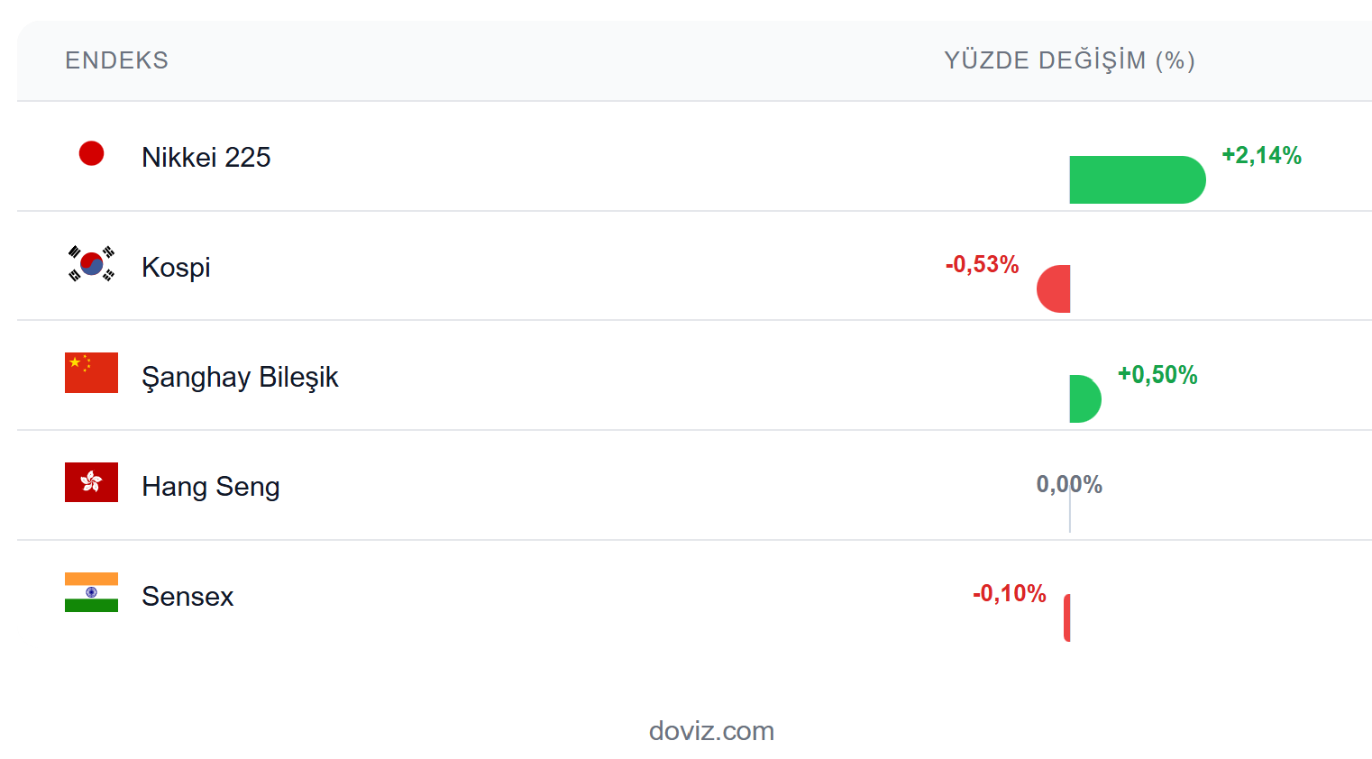Click the China flag icon

click(91, 373)
